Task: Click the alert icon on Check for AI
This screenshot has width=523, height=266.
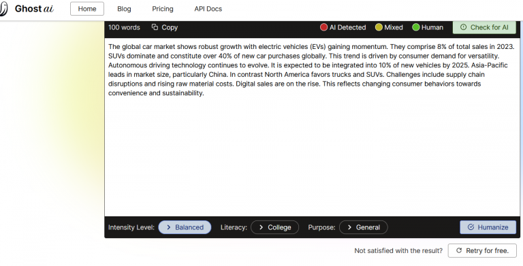Action: 463,27
